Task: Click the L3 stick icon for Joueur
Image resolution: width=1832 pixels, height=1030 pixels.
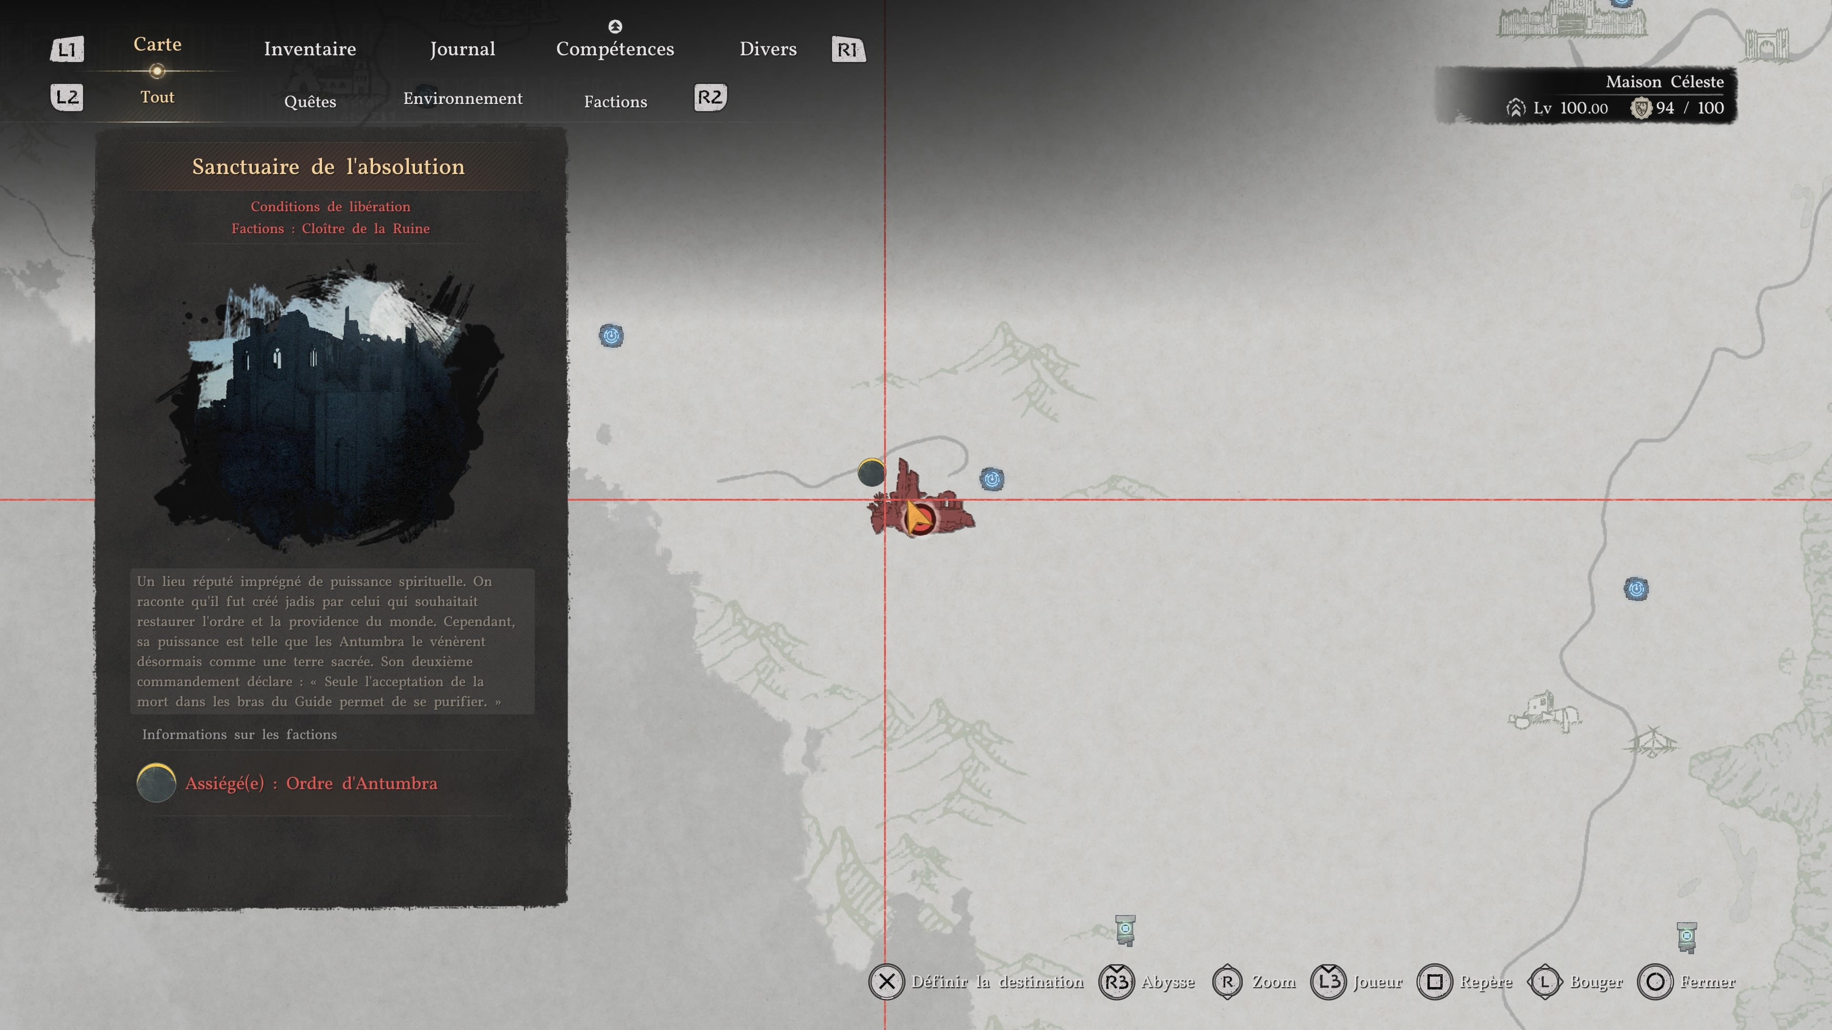Action: coord(1329,982)
